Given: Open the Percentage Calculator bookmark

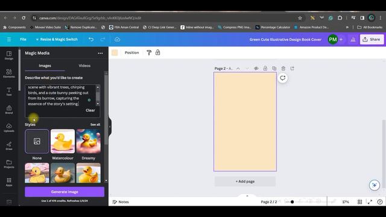Looking at the screenshot, I should point(273,27).
